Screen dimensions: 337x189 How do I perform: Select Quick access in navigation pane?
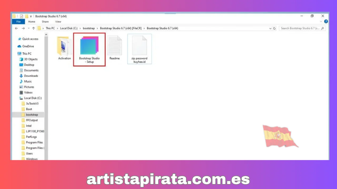click(x=28, y=39)
